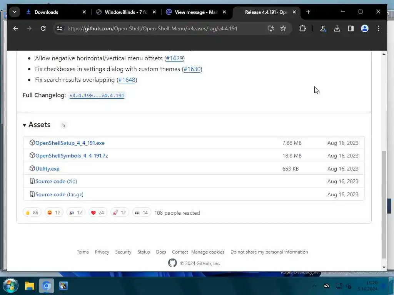Open the Extensions puzzle icon
The height and width of the screenshot is (295, 394).
(x=302, y=28)
